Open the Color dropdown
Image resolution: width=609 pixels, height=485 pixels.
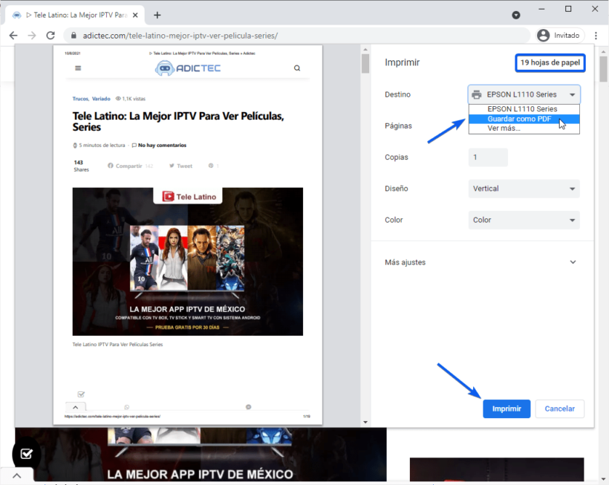point(524,220)
